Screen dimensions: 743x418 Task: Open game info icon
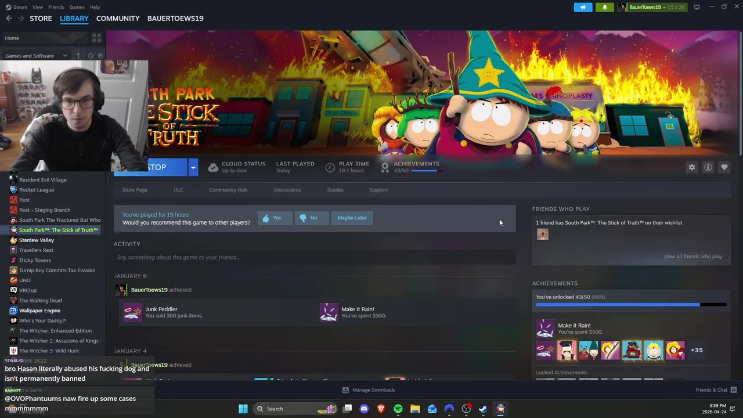pos(708,167)
